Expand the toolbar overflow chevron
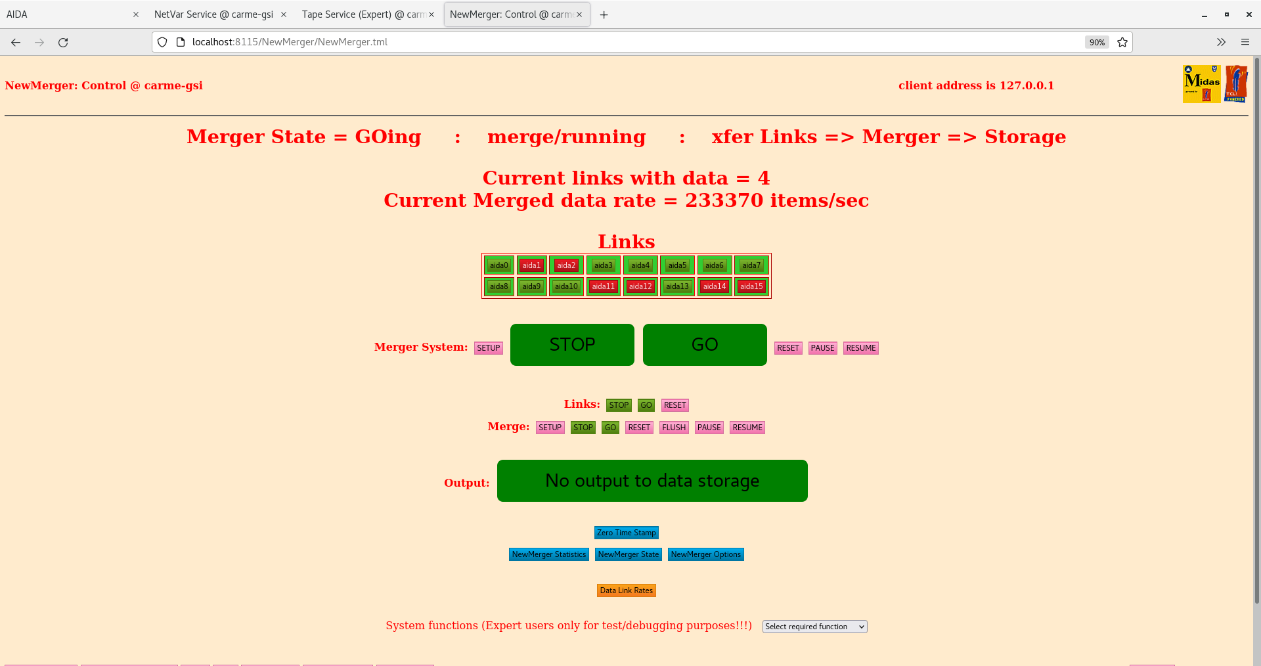 coord(1221,42)
